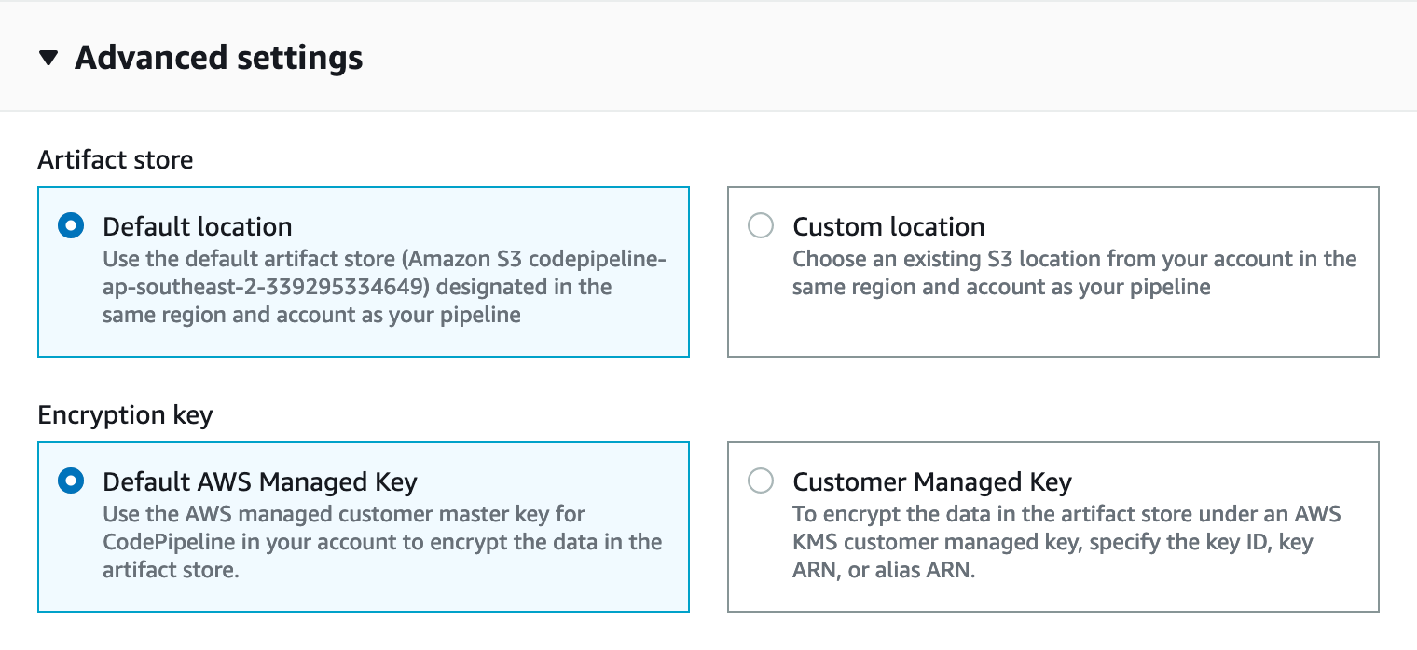Click the Advanced settings heading text

[218, 58]
